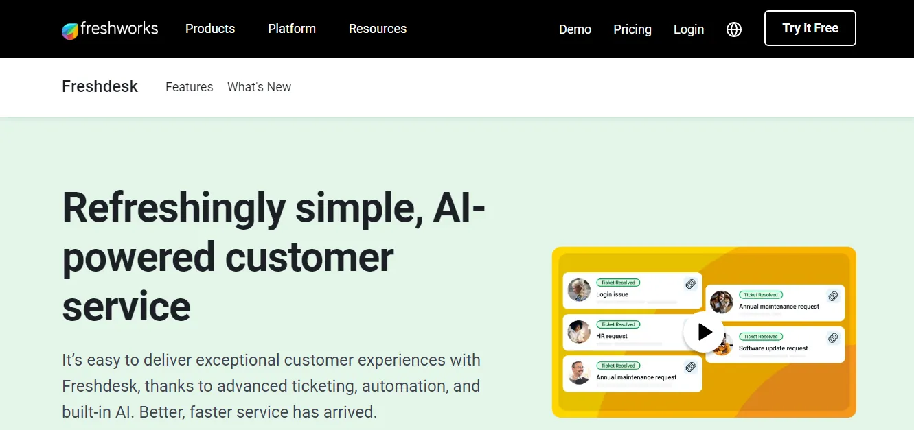This screenshot has height=430, width=914.
Task: Click the ticket icon on Software update request
Action: click(832, 337)
